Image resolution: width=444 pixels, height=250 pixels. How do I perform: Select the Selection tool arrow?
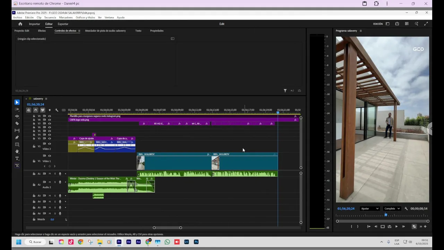pos(17,102)
